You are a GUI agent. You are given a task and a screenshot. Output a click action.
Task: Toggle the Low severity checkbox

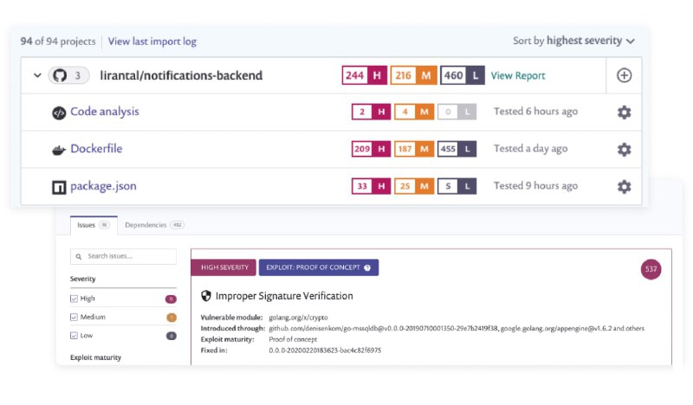click(74, 335)
